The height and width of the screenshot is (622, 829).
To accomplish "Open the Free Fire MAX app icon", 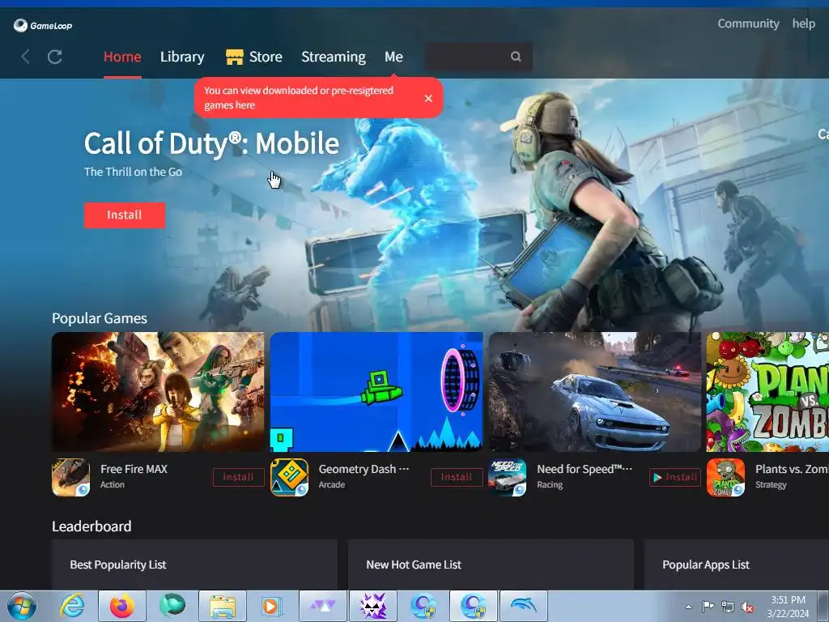I will point(71,477).
